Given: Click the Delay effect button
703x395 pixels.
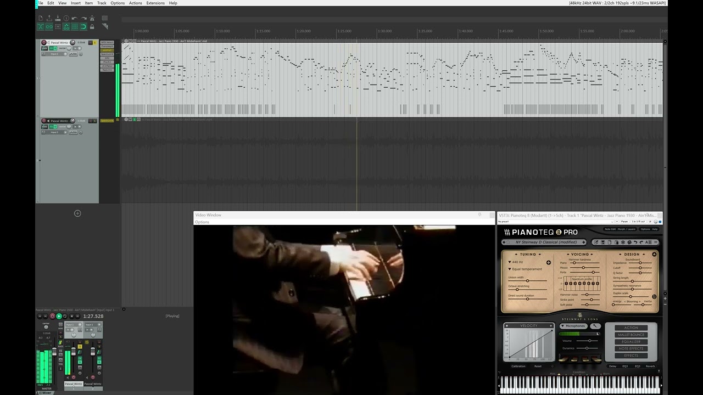Looking at the screenshot, I should click(612, 366).
